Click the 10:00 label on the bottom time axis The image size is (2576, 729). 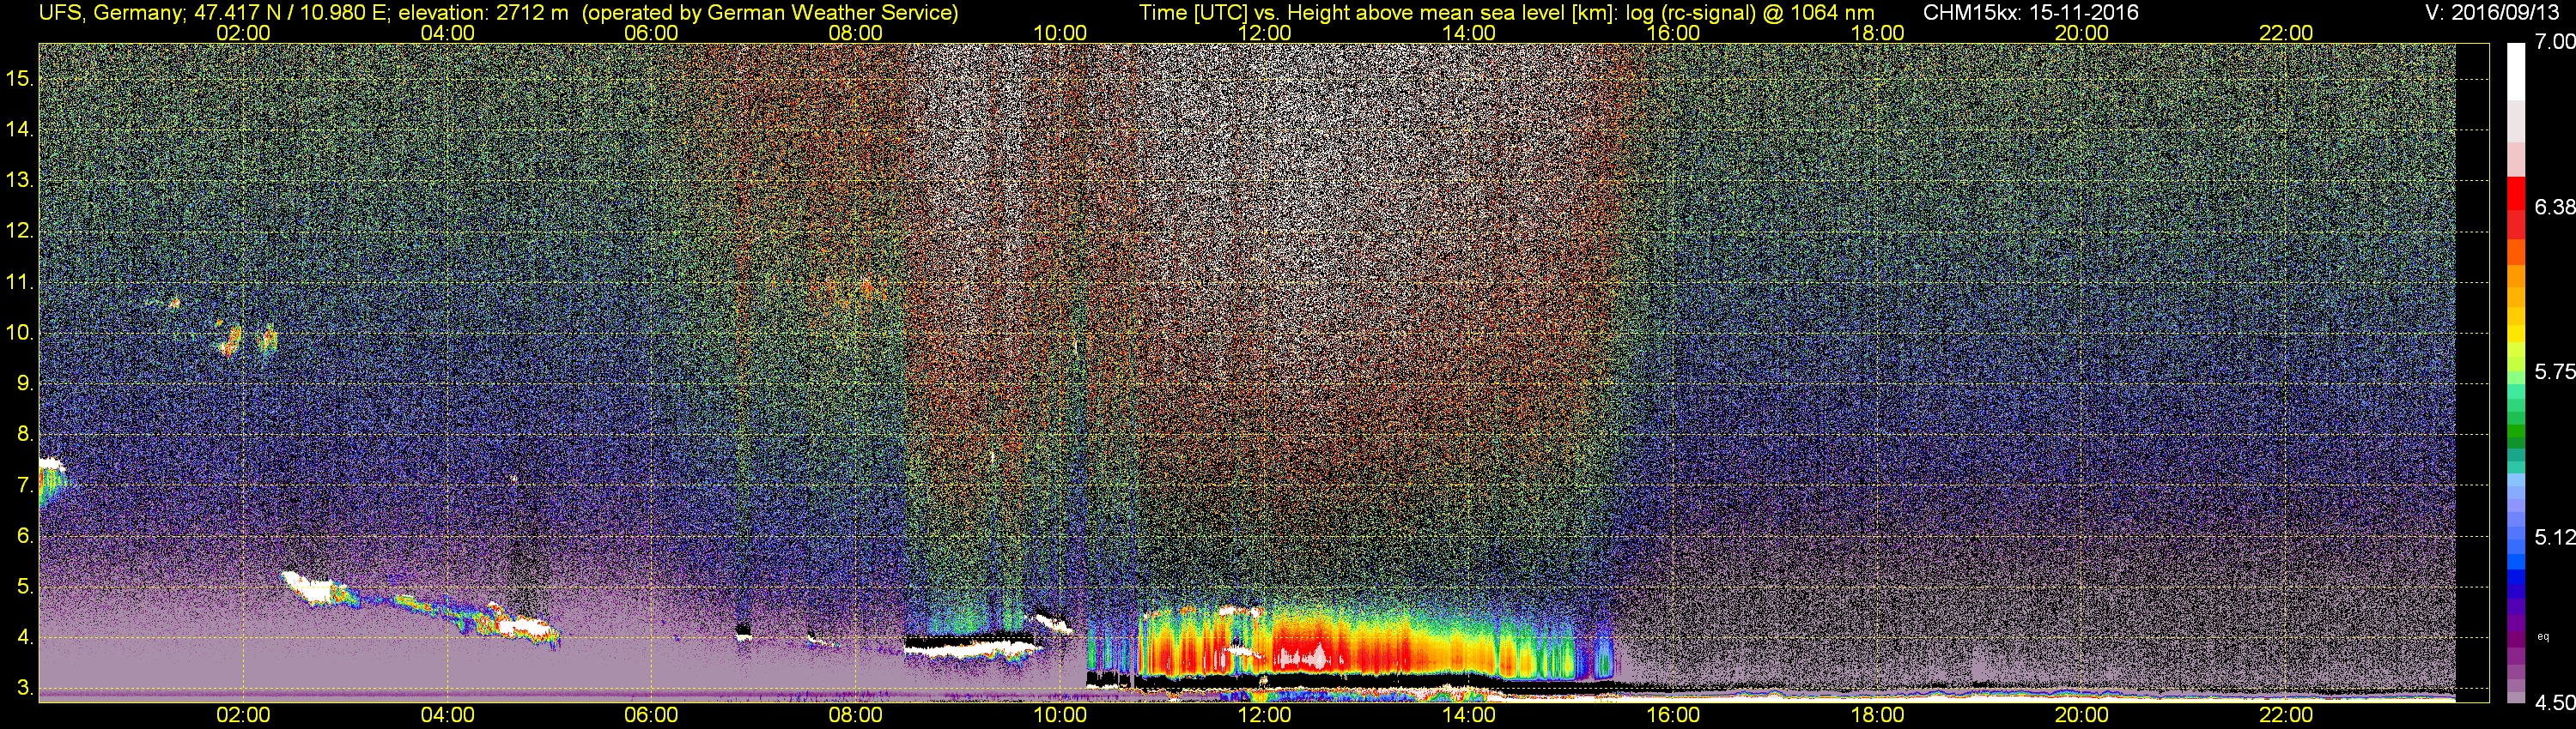coord(1060,715)
